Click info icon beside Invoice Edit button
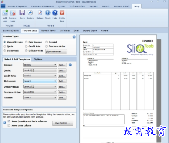169x143 pixels. click(x=70, y=65)
